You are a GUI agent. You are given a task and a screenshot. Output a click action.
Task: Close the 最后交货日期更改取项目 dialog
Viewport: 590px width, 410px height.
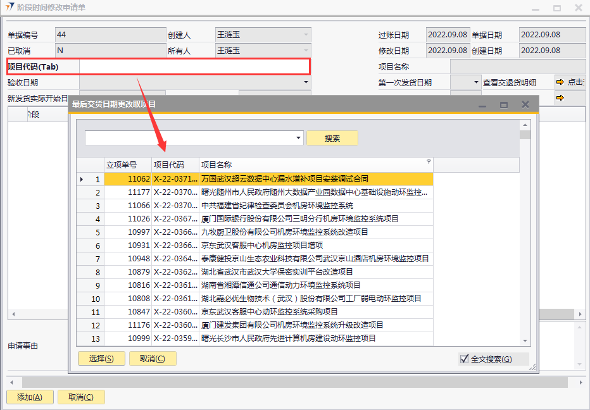tap(525, 104)
